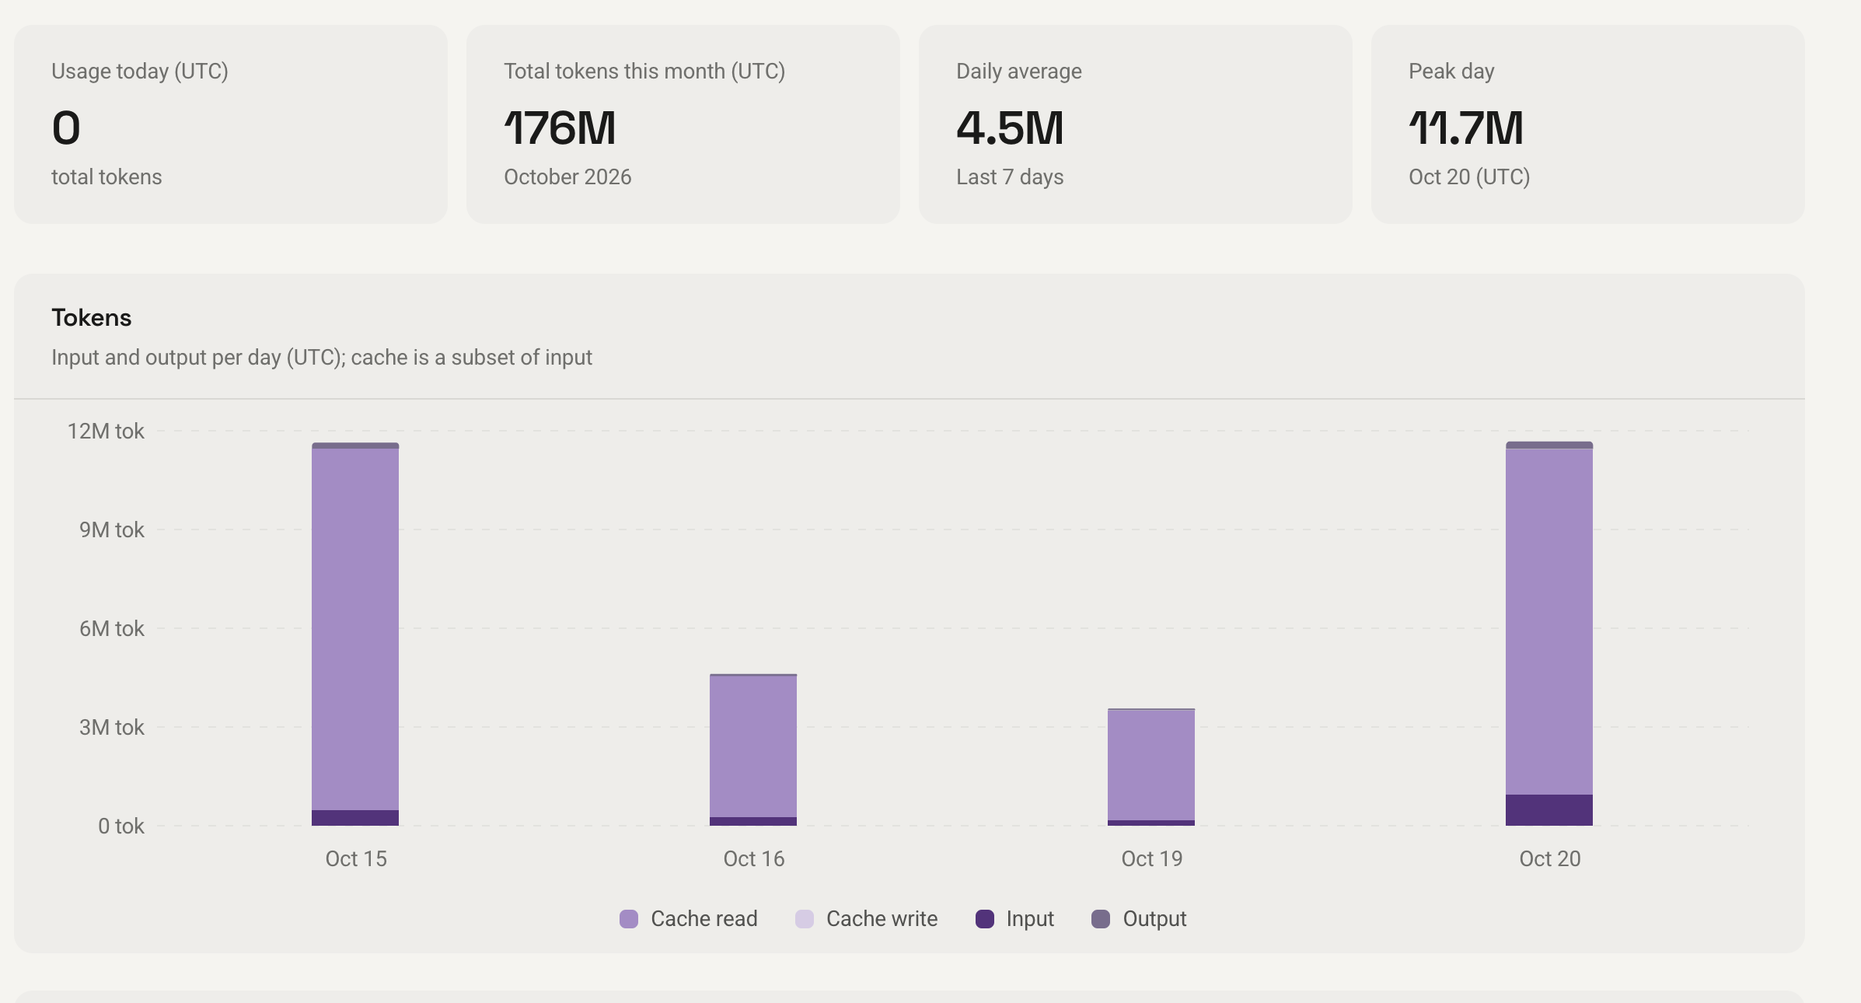The image size is (1861, 1003).
Task: Click the Last 7 days caption
Action: click(1010, 176)
